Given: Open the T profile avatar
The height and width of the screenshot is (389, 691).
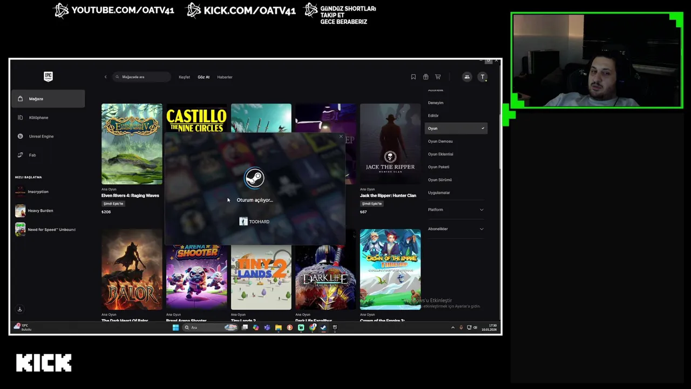Looking at the screenshot, I should coord(483,77).
